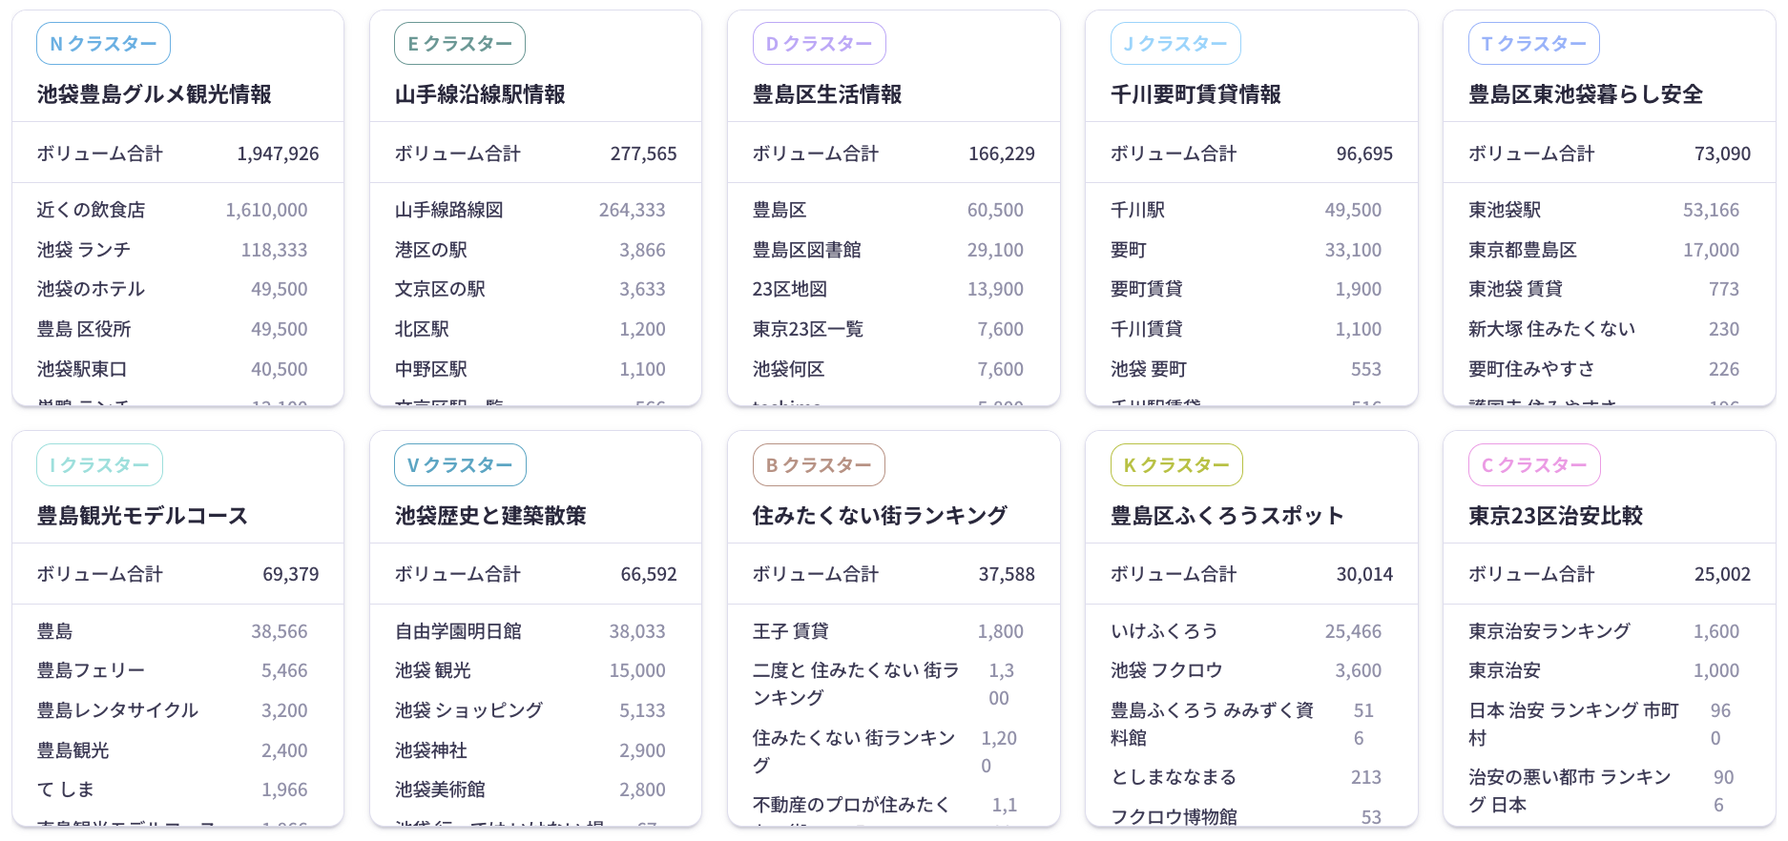Click the V クラスター badge
The width and height of the screenshot is (1788, 841).
click(460, 465)
